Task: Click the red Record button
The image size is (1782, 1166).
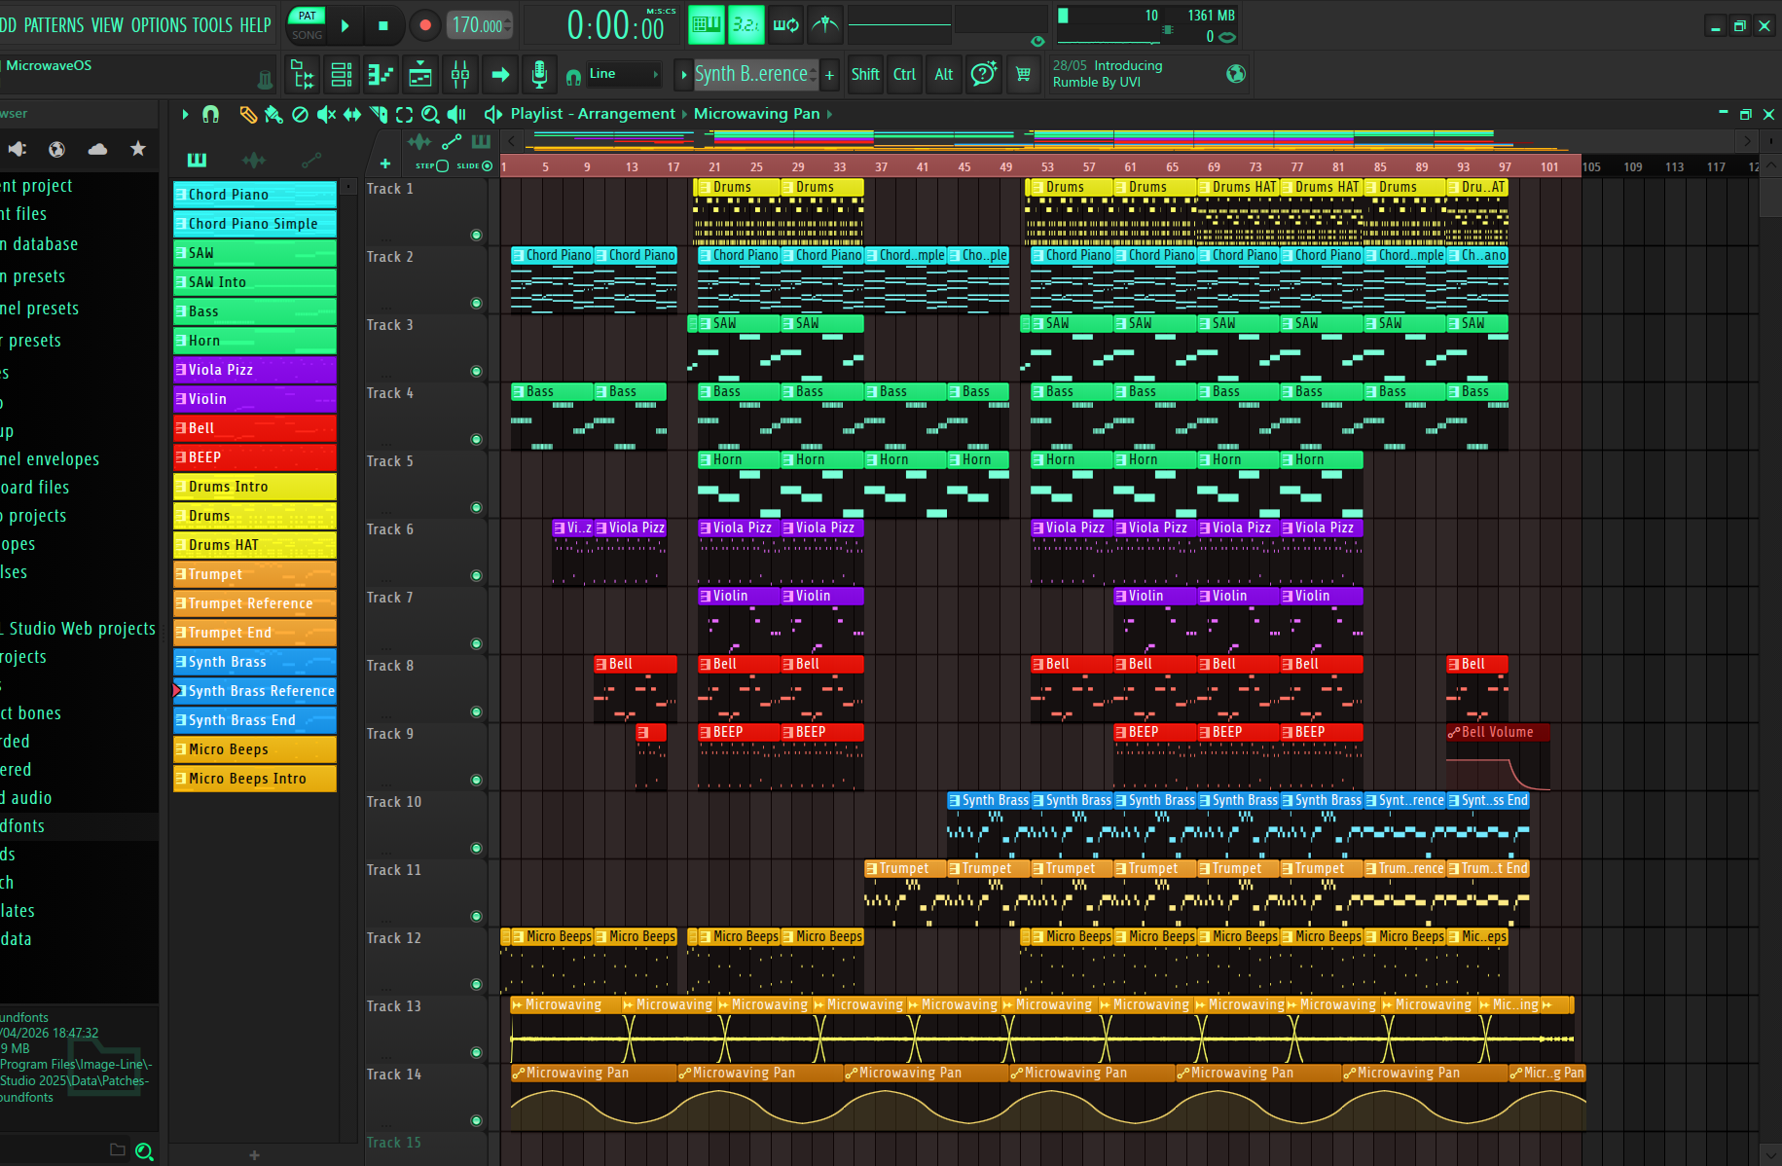Action: pyautogui.click(x=424, y=25)
